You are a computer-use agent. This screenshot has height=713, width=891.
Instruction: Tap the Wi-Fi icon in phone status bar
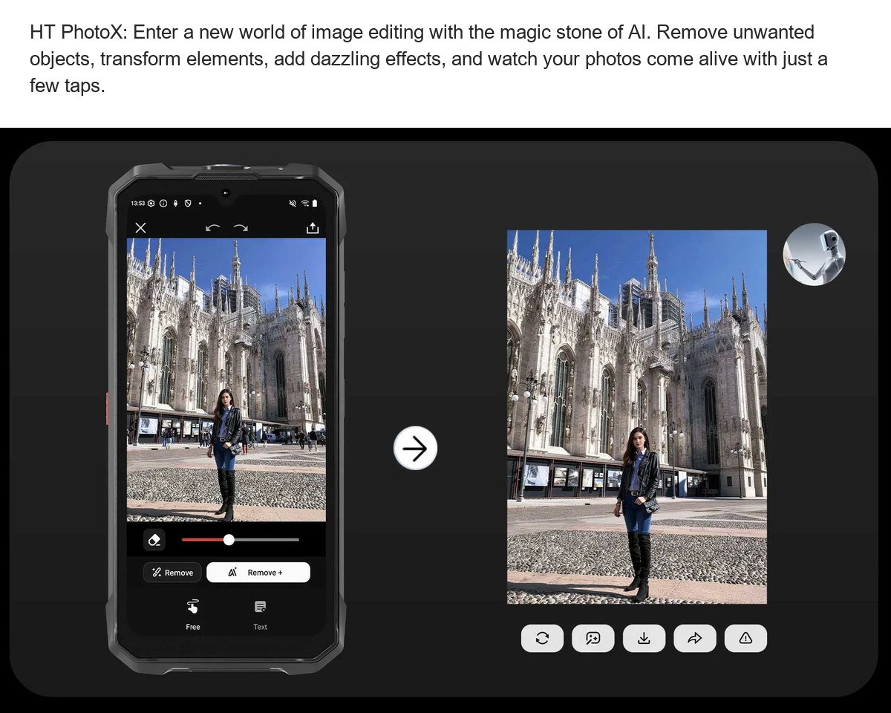tap(304, 203)
